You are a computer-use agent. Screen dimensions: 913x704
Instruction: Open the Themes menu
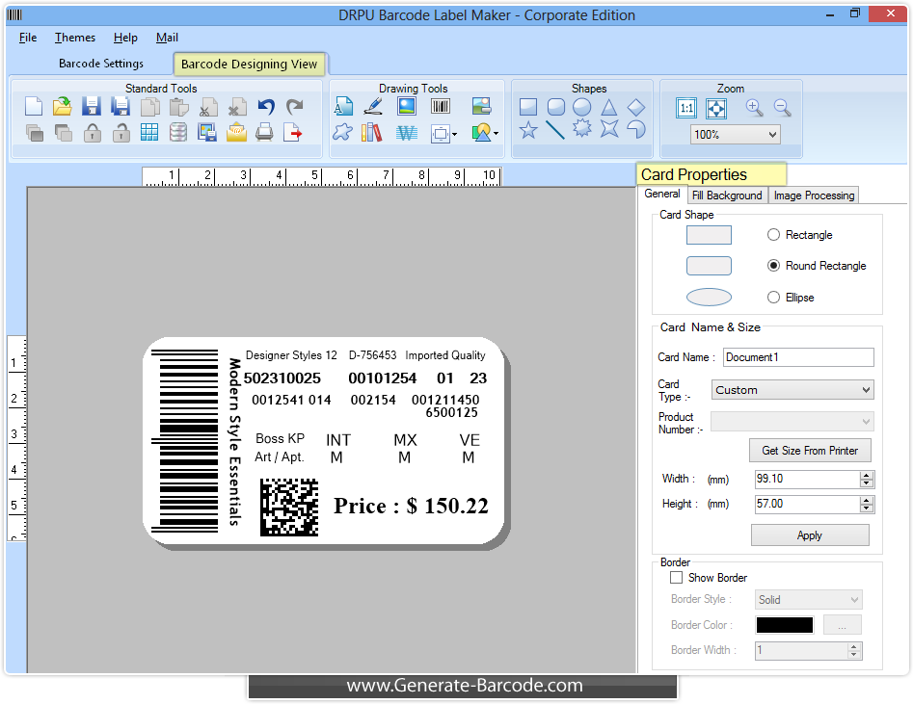(x=74, y=38)
